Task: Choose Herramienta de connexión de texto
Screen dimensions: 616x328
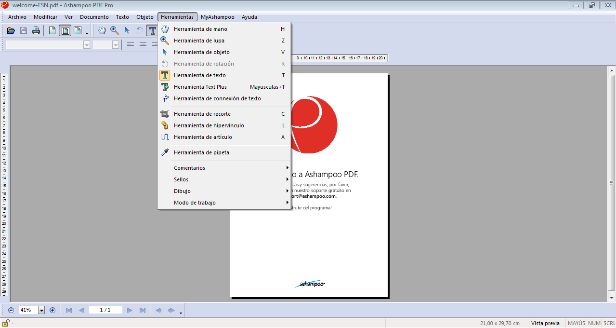Action: pos(224,98)
